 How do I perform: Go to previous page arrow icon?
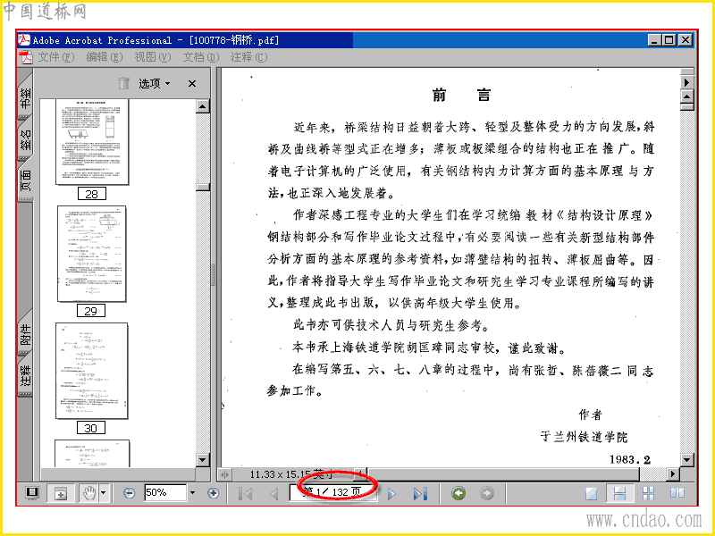pos(274,494)
